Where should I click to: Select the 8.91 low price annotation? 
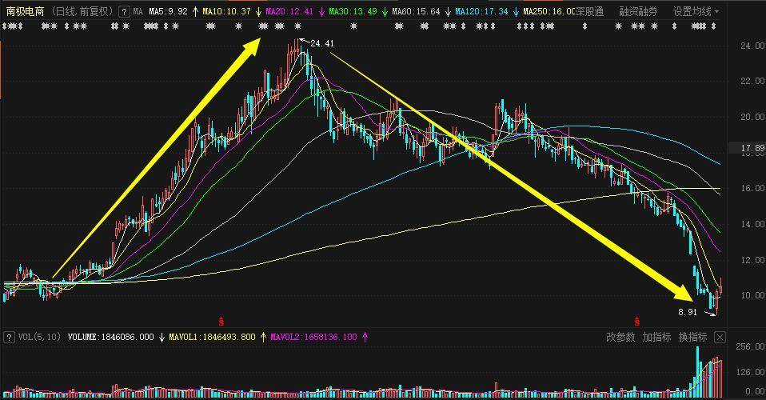(x=688, y=312)
